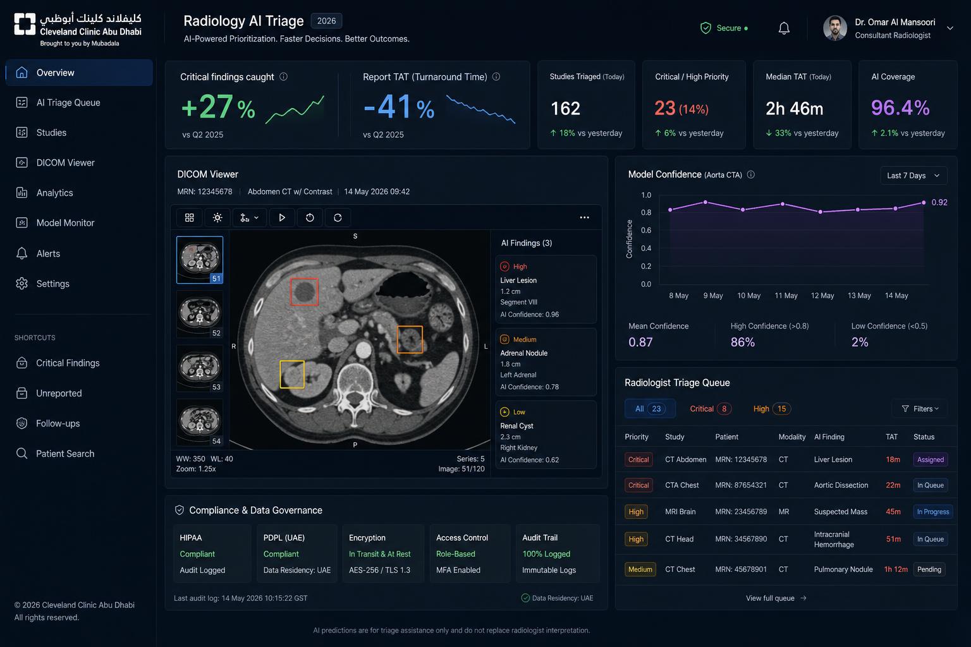Click info icon beside Critical findings caught
This screenshot has height=647, width=971.
(x=283, y=76)
